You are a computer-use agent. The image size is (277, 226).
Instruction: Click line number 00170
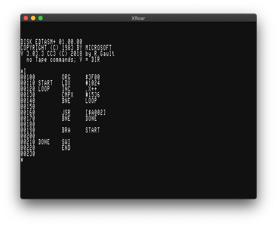pyautogui.click(x=28, y=118)
